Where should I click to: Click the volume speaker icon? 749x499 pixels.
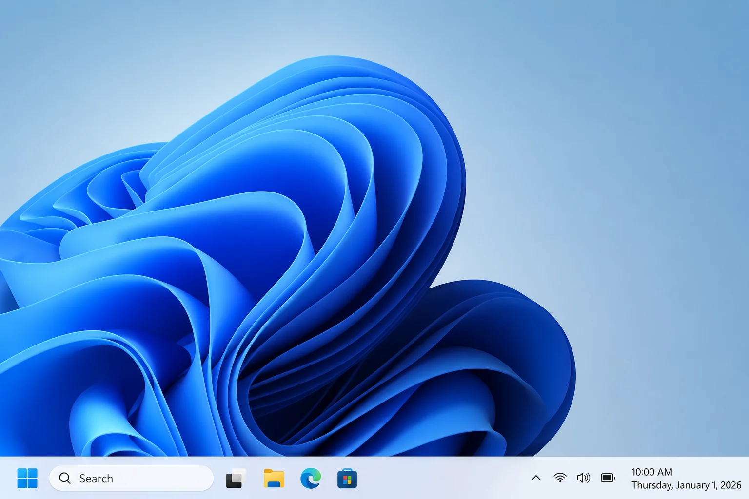[x=583, y=478]
